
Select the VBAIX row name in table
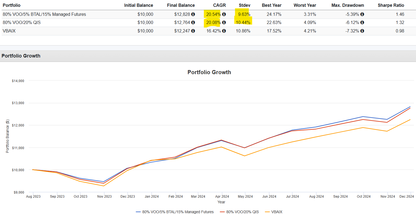pos(9,31)
